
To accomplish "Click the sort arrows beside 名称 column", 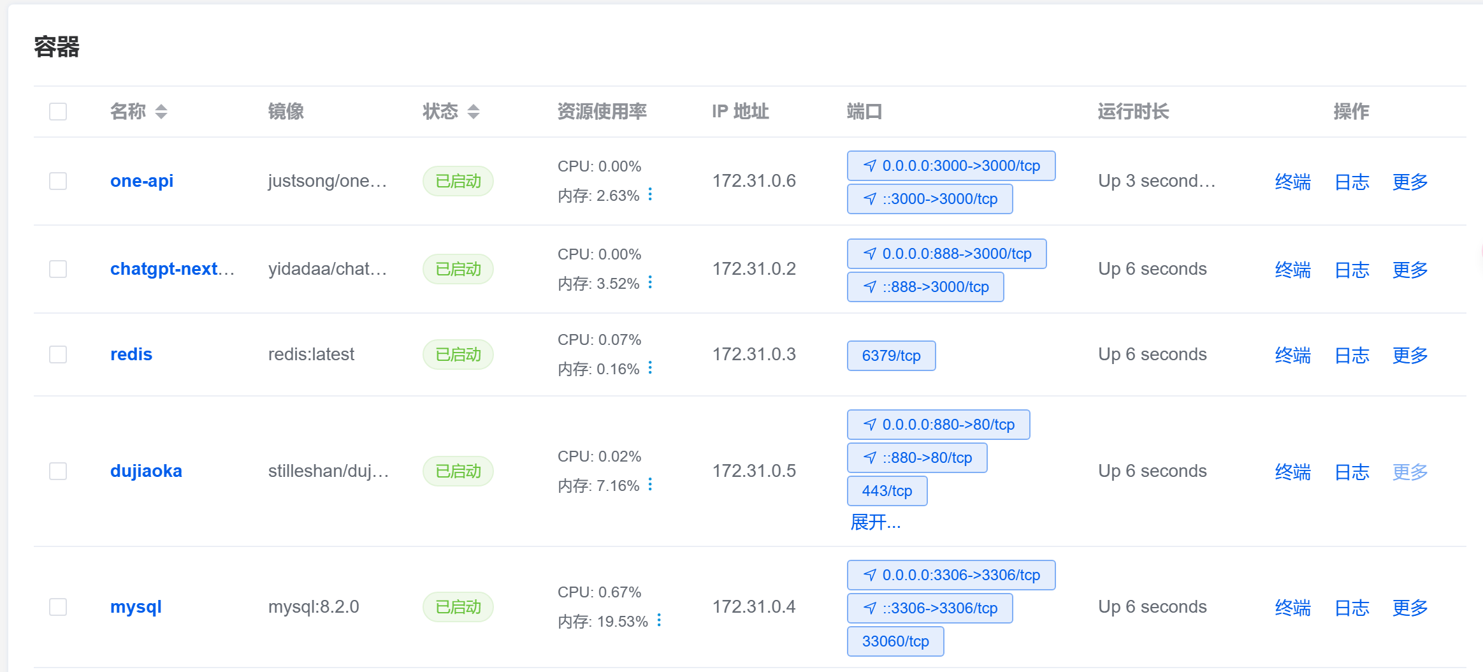I will click(x=161, y=112).
